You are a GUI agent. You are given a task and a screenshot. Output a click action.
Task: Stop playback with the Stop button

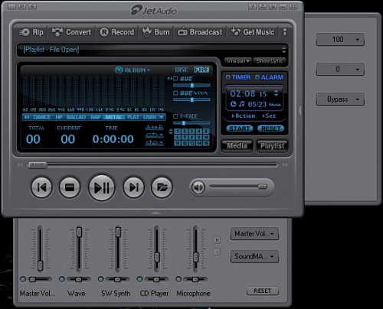[x=70, y=187]
